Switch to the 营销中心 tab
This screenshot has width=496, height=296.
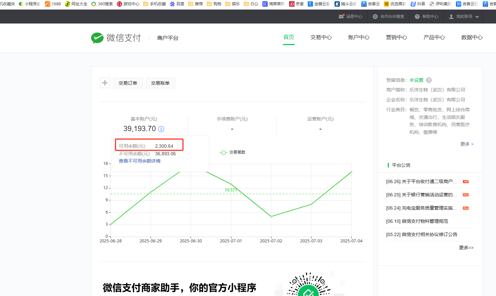tap(396, 37)
